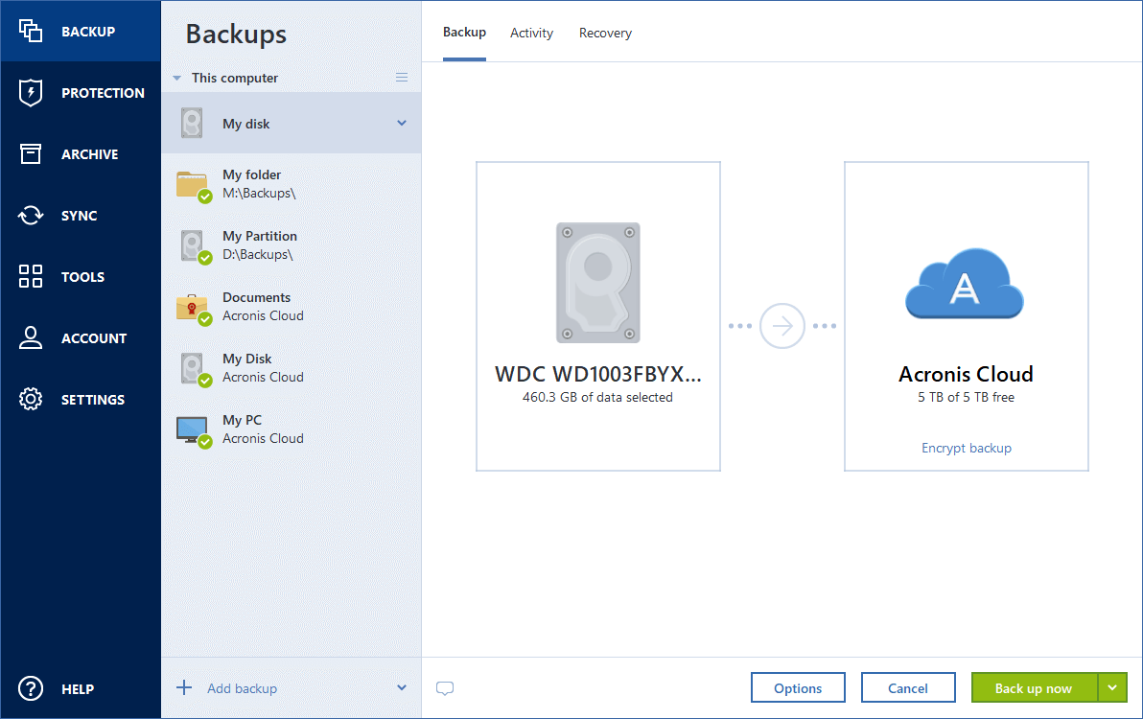1143x719 pixels.
Task: Click the Encrypt backup link
Action: point(966,448)
